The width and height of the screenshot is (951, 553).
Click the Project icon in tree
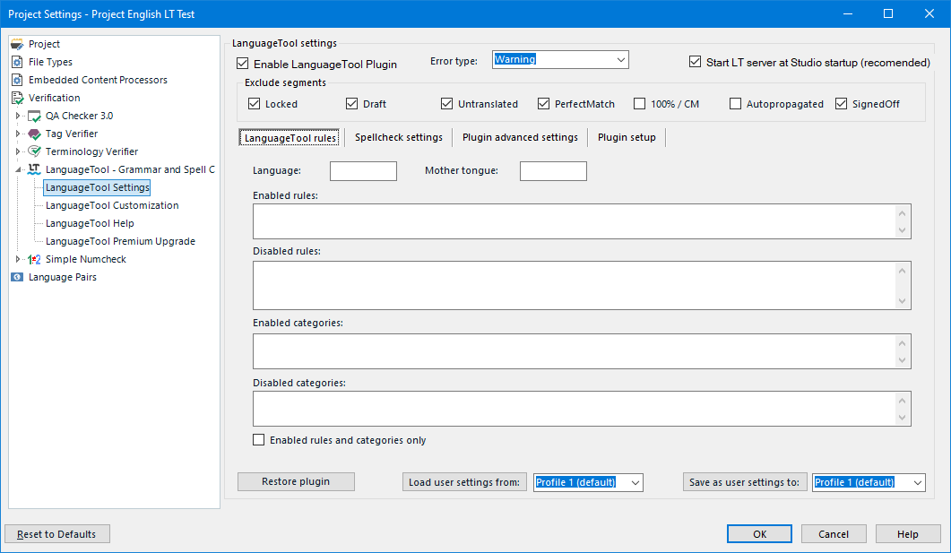tap(17, 44)
